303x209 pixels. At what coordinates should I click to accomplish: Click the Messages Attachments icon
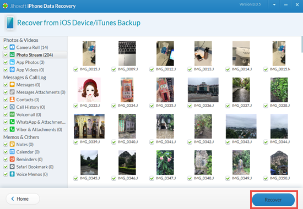[12, 92]
